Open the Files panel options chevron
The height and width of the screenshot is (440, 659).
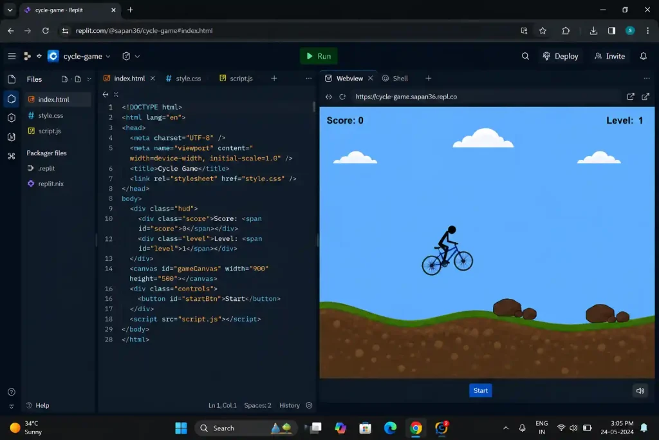click(x=89, y=79)
